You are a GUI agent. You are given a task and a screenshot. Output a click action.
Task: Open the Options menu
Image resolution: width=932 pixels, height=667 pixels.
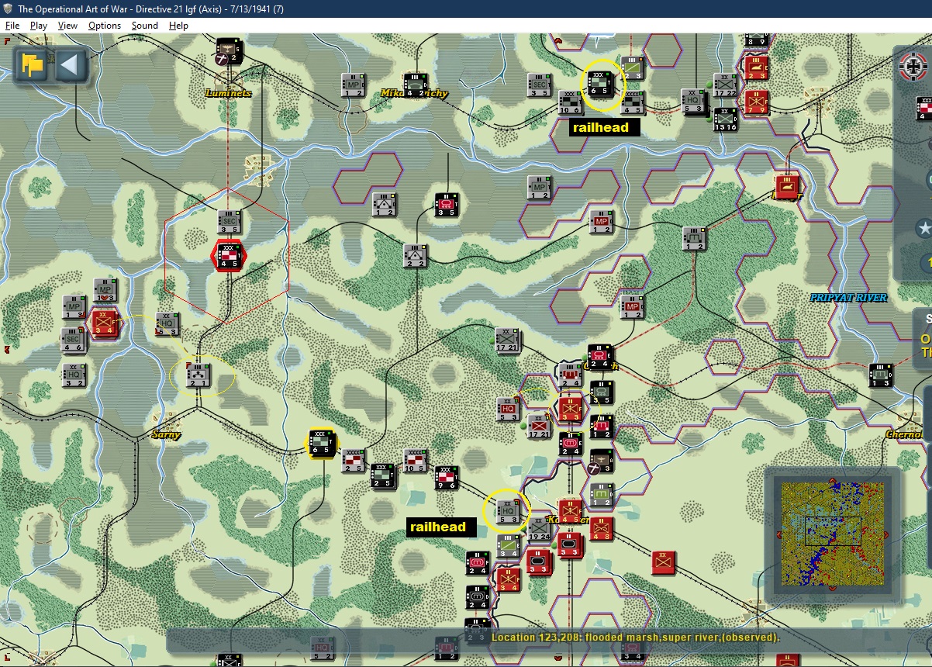(105, 26)
